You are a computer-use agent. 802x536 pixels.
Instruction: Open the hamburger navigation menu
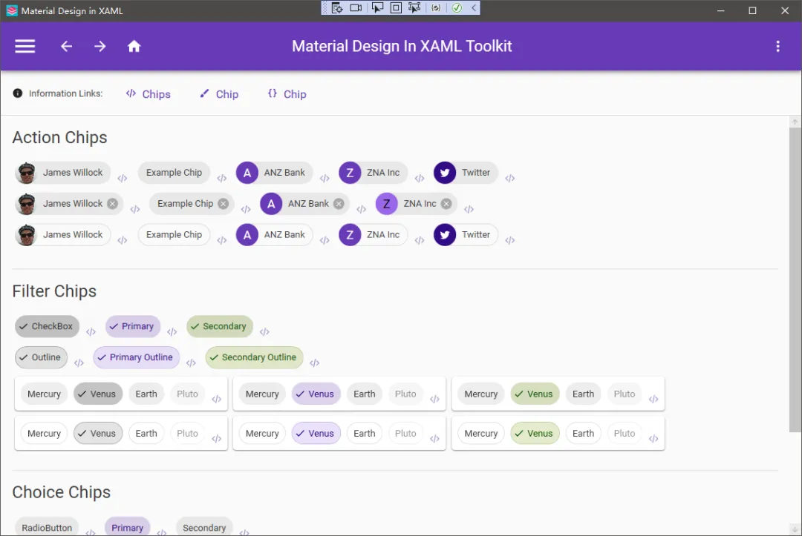pyautogui.click(x=25, y=47)
